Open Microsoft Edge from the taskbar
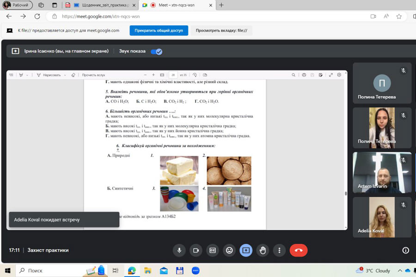The image size is (416, 277). tap(132, 271)
